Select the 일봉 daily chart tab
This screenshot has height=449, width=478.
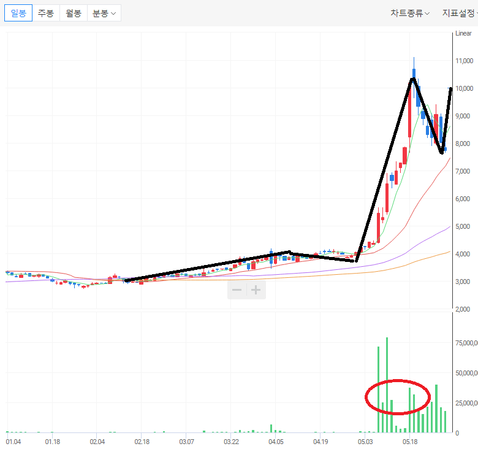pyautogui.click(x=18, y=13)
